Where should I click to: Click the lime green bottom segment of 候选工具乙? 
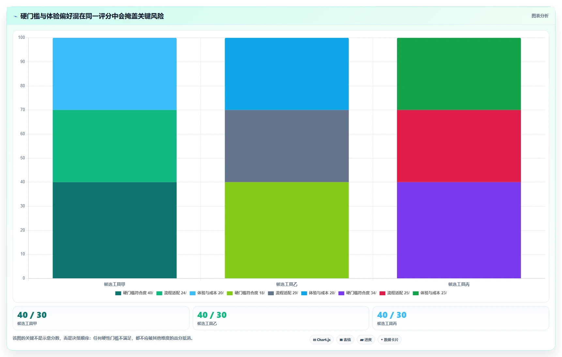point(287,230)
